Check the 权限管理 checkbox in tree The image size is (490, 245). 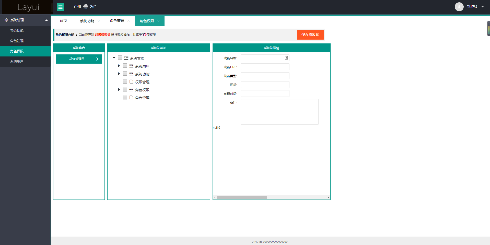[125, 81]
